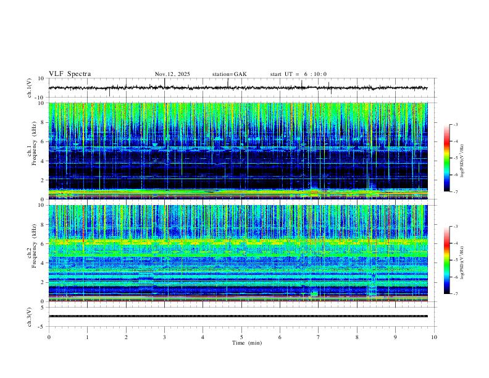
Task: Select the "start UT = 6 :10: 0" text
Action: 298,74
